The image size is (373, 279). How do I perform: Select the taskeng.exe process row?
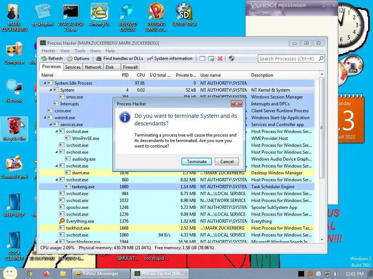pyautogui.click(x=177, y=187)
